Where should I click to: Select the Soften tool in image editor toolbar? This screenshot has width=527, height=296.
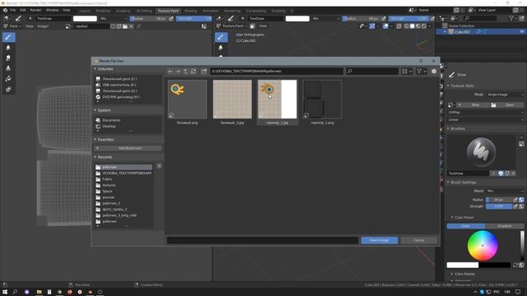8,48
